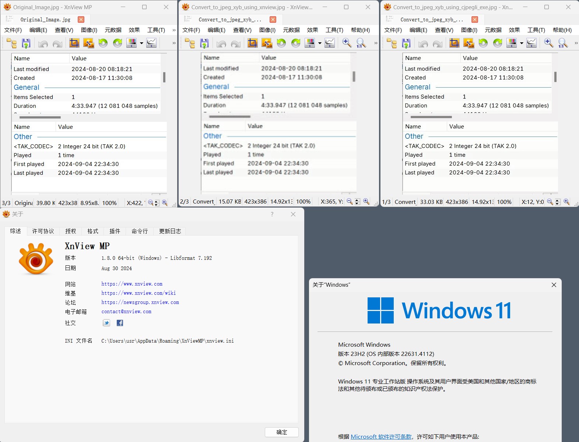Open the https://www.xnview.com/wiki link

[138, 293]
